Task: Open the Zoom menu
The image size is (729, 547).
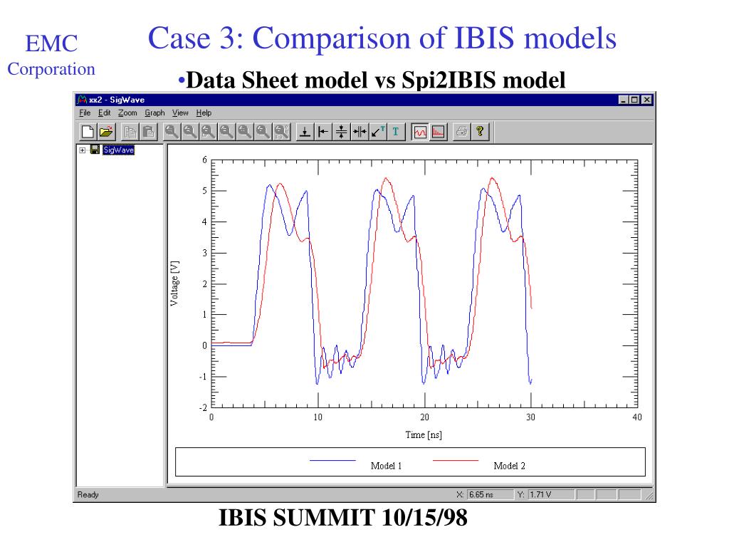Action: tap(127, 113)
